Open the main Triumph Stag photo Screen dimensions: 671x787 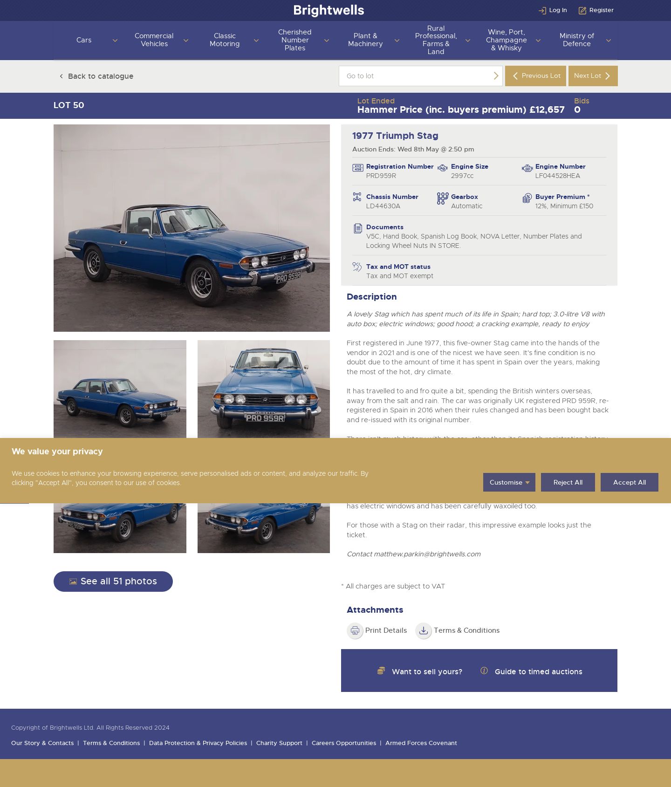coord(192,228)
